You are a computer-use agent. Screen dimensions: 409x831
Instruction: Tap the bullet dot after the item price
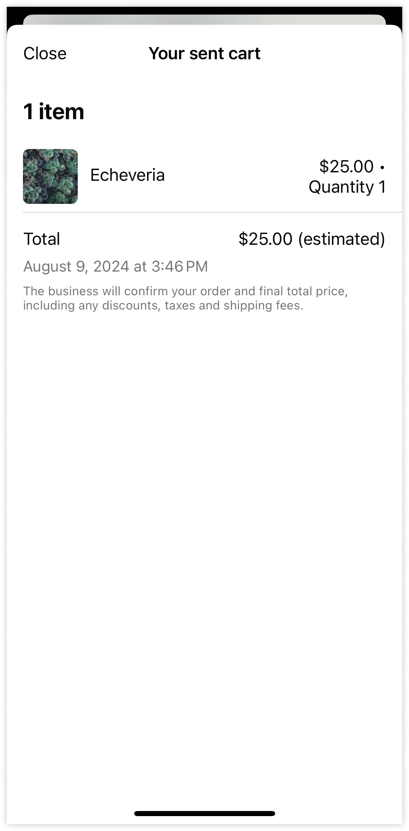382,167
